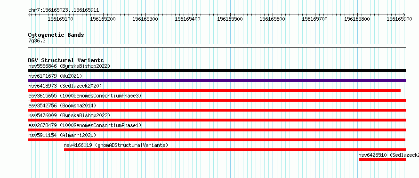The height and width of the screenshot is (178, 419).
Task: Select the red nsv6418973 variant bar
Action: click(x=214, y=90)
